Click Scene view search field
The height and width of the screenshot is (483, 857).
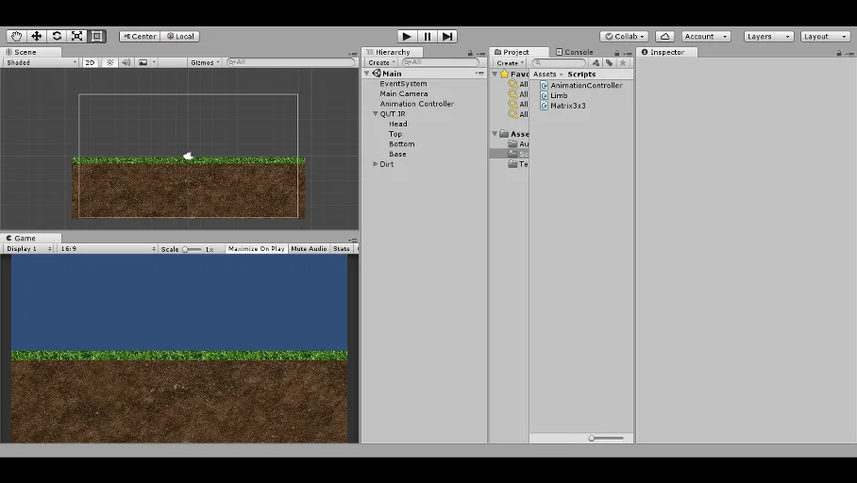pyautogui.click(x=291, y=62)
